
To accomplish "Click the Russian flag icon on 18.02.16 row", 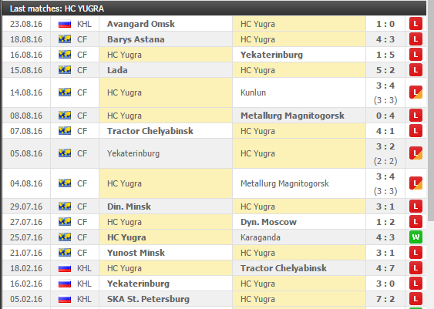I will tap(65, 268).
